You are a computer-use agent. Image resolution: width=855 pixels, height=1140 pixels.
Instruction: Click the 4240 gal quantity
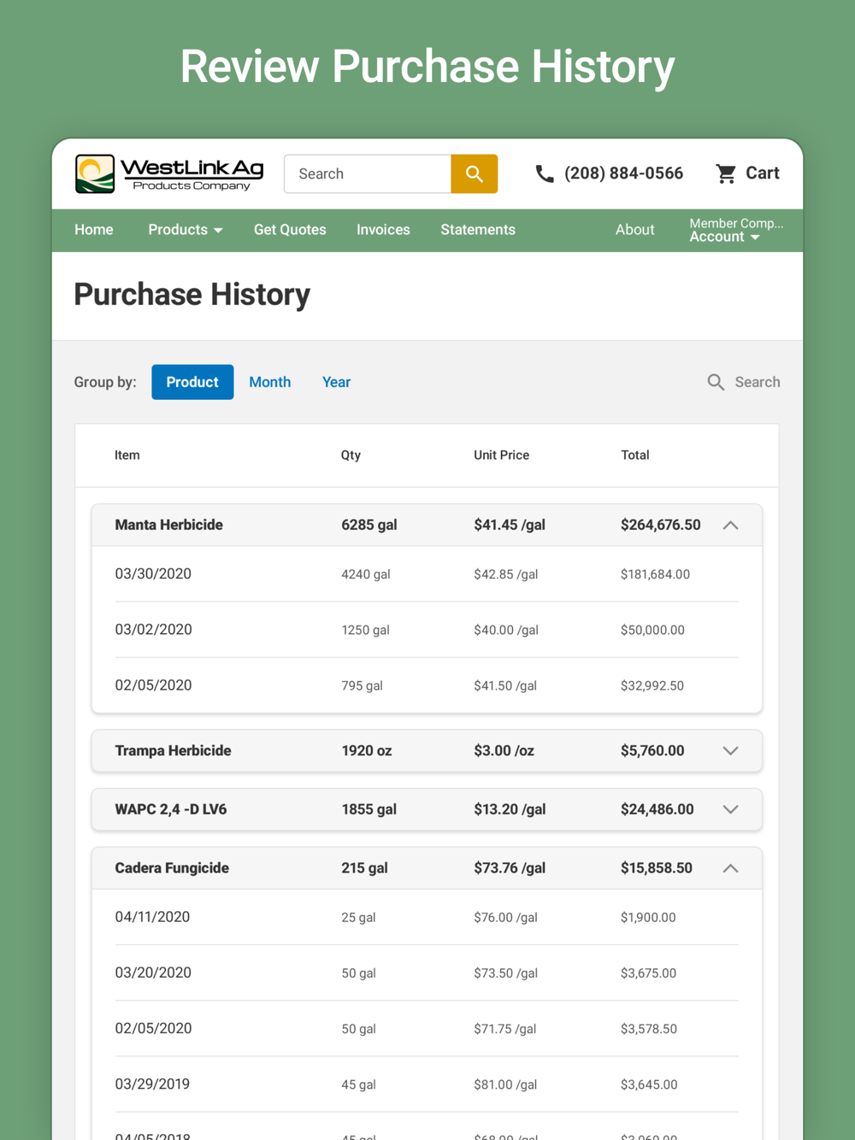[x=366, y=574]
